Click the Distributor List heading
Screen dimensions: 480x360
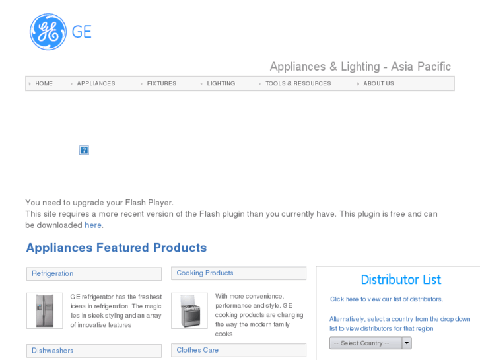click(x=401, y=279)
